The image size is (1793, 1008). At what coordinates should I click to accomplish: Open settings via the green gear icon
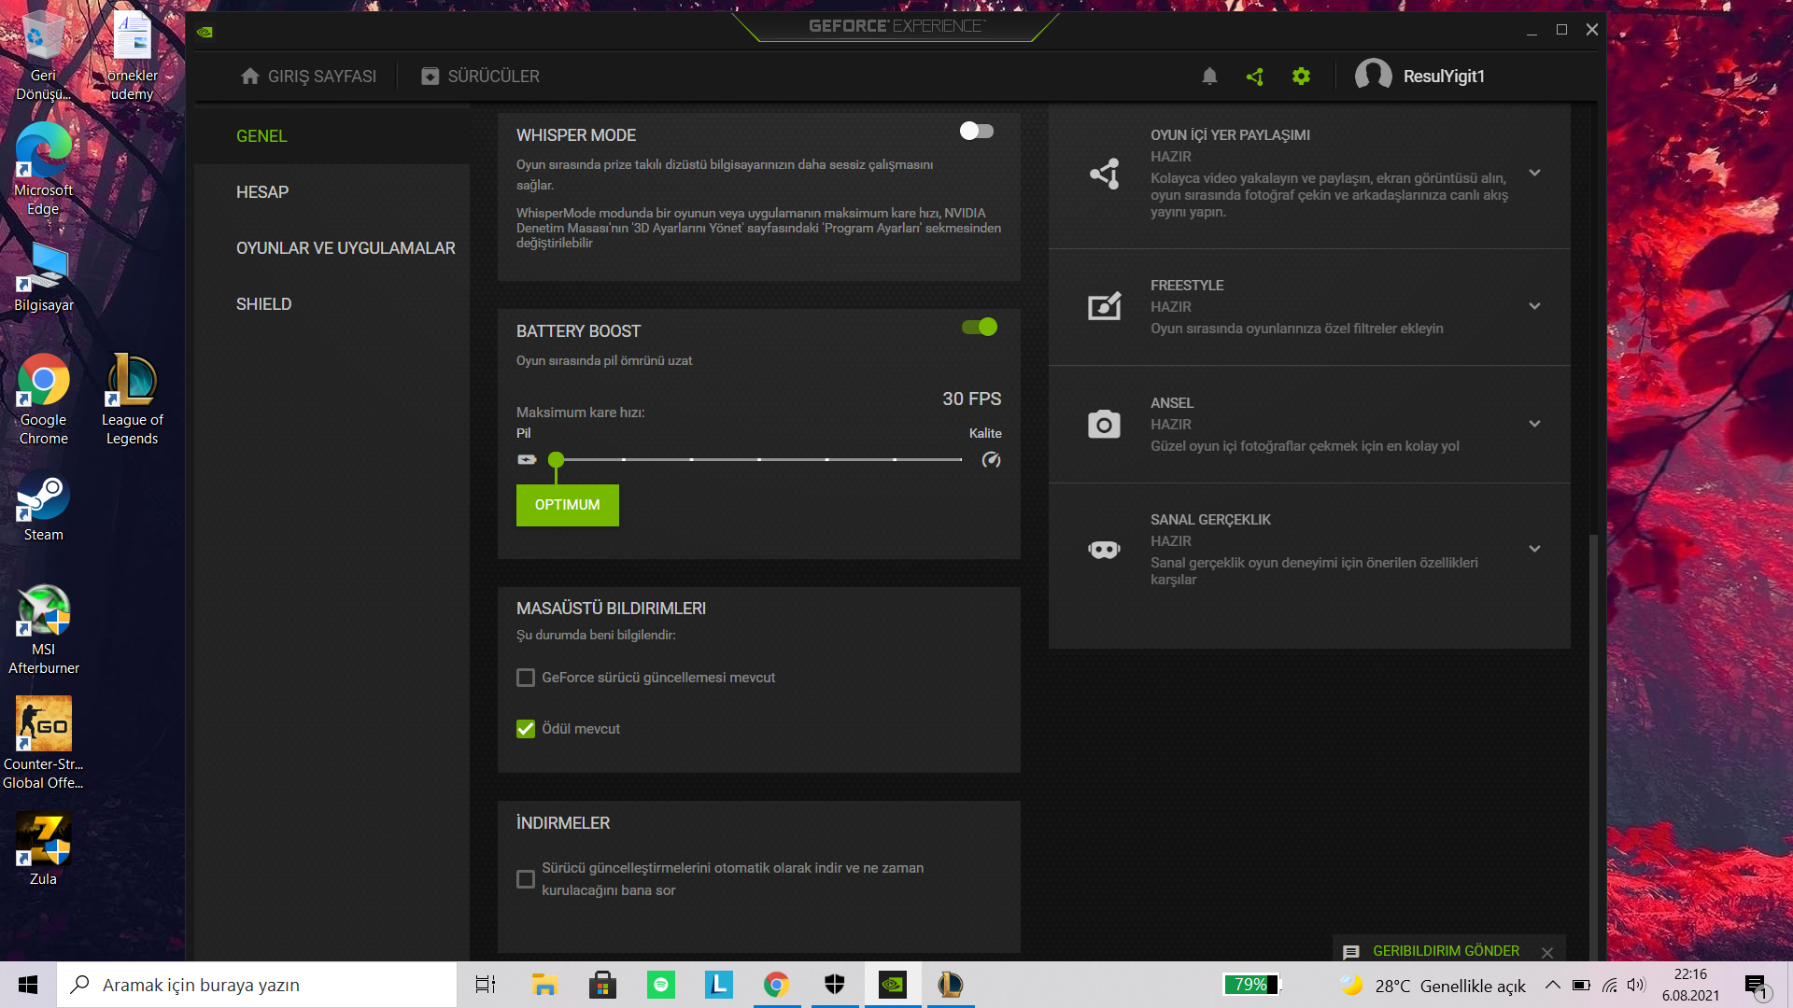coord(1301,77)
